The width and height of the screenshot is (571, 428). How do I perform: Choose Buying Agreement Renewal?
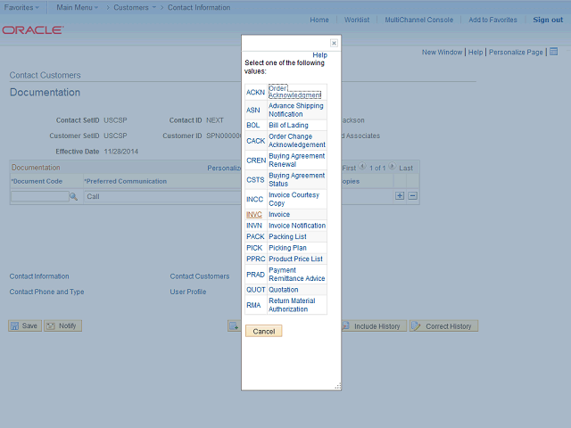coord(297,160)
